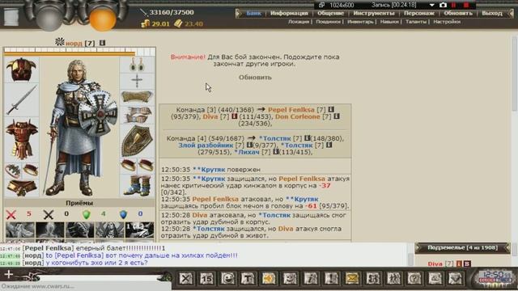518x291 pixels.
Task: Click the italic 'i' info icon in the bottom toolbar
Action: 311,278
